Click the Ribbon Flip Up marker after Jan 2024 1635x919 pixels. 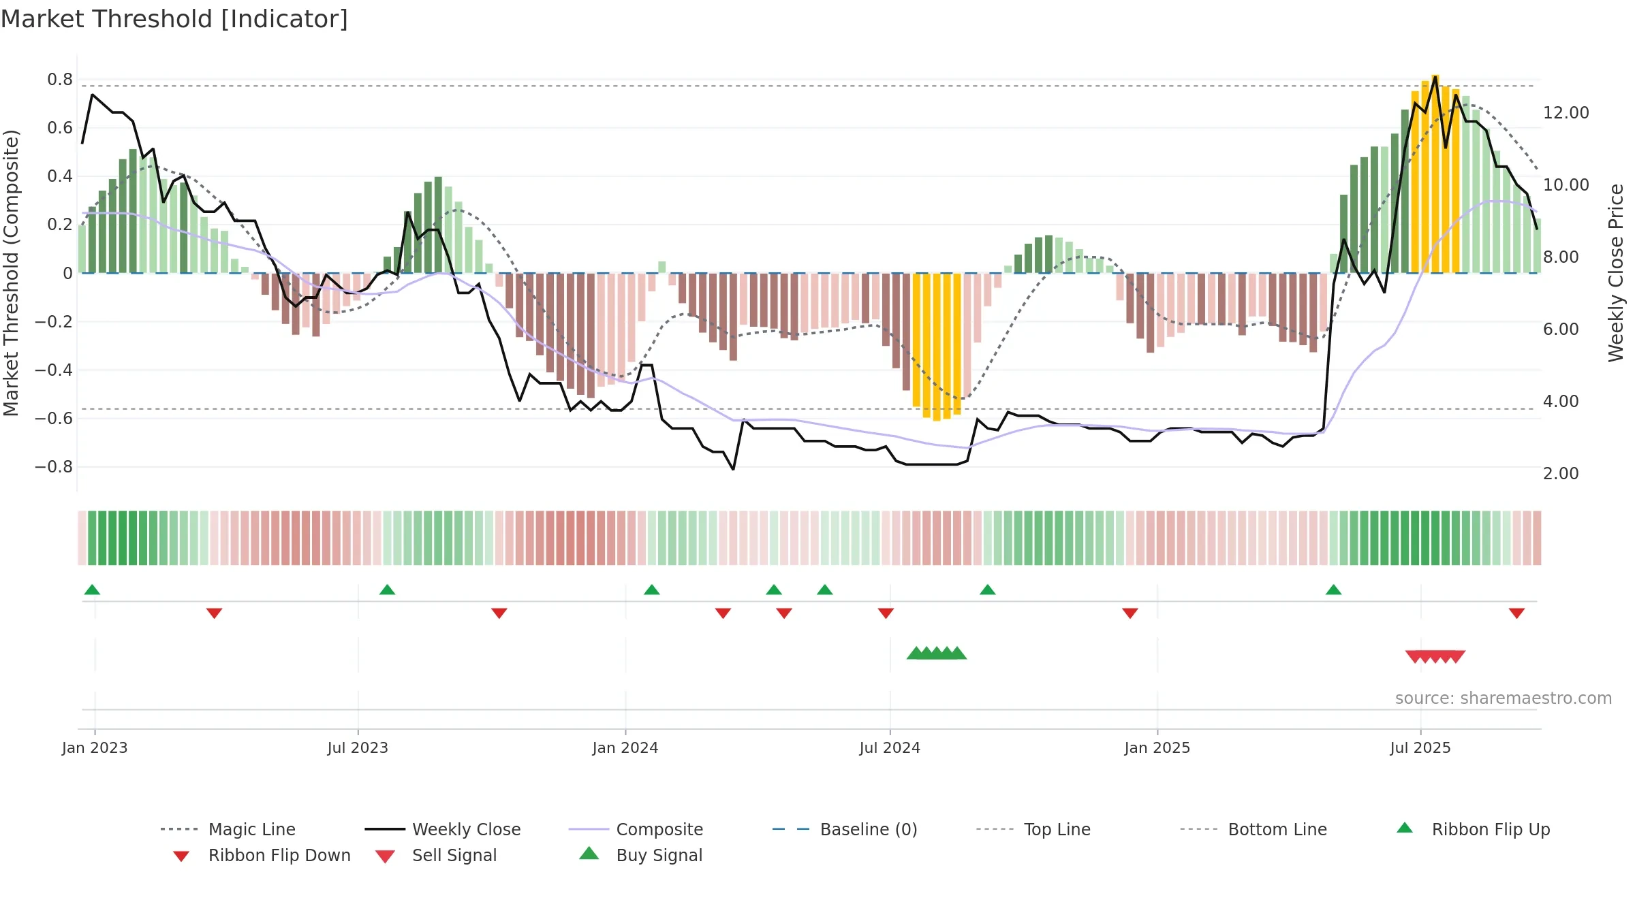point(651,590)
